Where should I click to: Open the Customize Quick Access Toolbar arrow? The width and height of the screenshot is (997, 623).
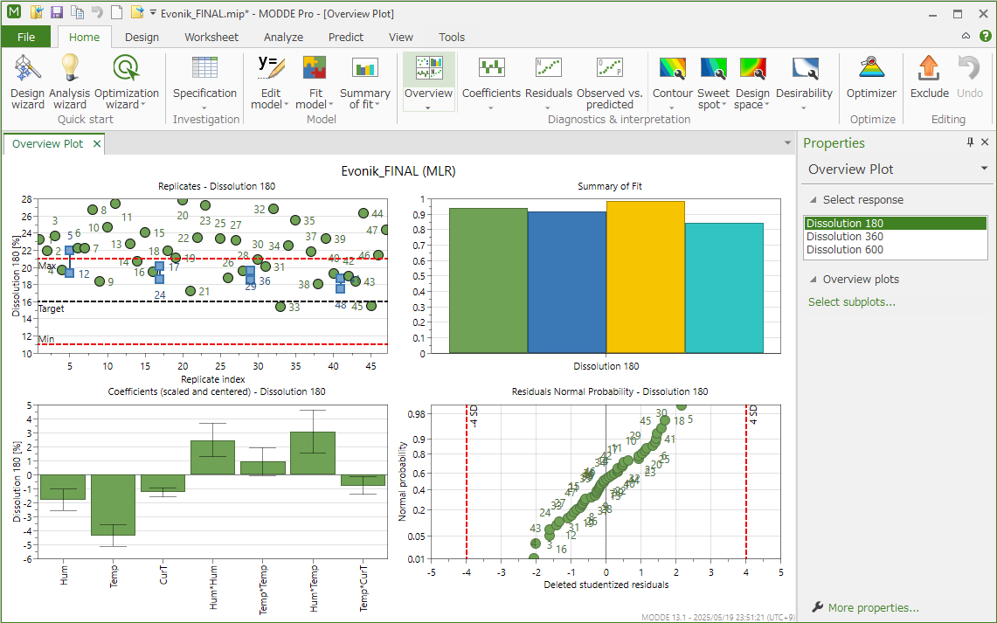[153, 13]
